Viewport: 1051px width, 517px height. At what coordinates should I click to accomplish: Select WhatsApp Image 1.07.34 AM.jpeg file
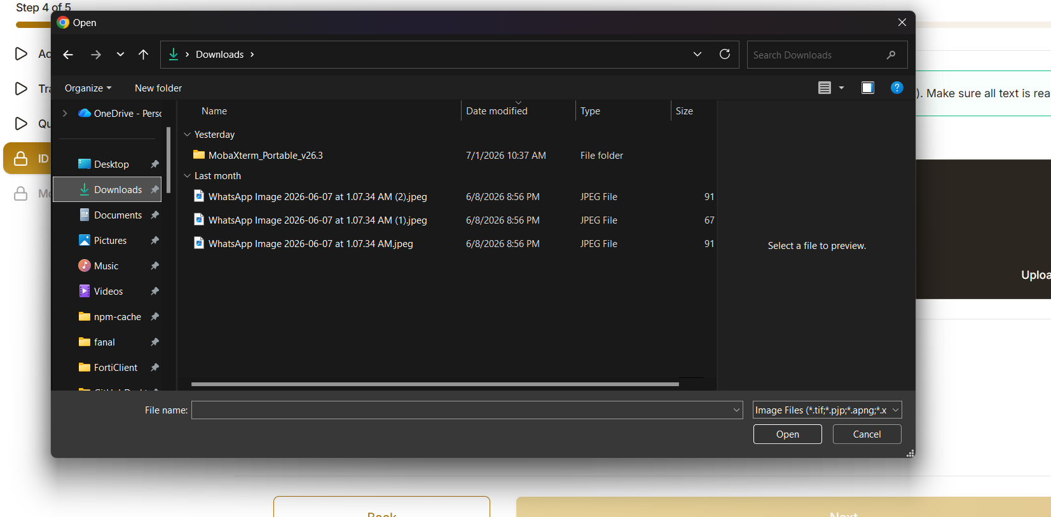[311, 244]
